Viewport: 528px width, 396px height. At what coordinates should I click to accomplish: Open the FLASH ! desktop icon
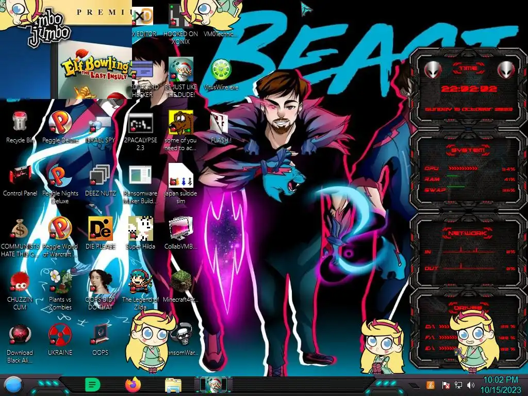(x=220, y=123)
